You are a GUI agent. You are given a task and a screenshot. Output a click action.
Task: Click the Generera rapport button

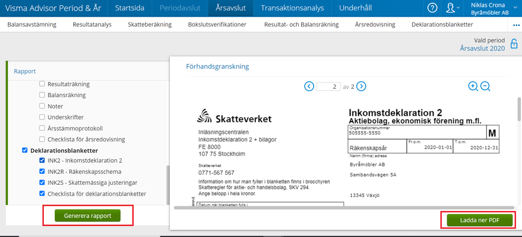[88, 216]
